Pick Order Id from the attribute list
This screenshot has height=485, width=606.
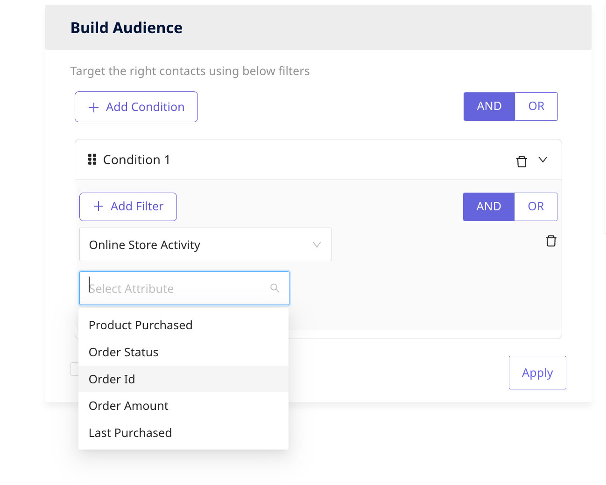click(x=183, y=379)
